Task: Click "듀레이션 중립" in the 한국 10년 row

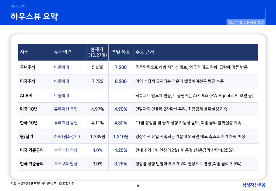Action: pyautogui.click(x=66, y=123)
